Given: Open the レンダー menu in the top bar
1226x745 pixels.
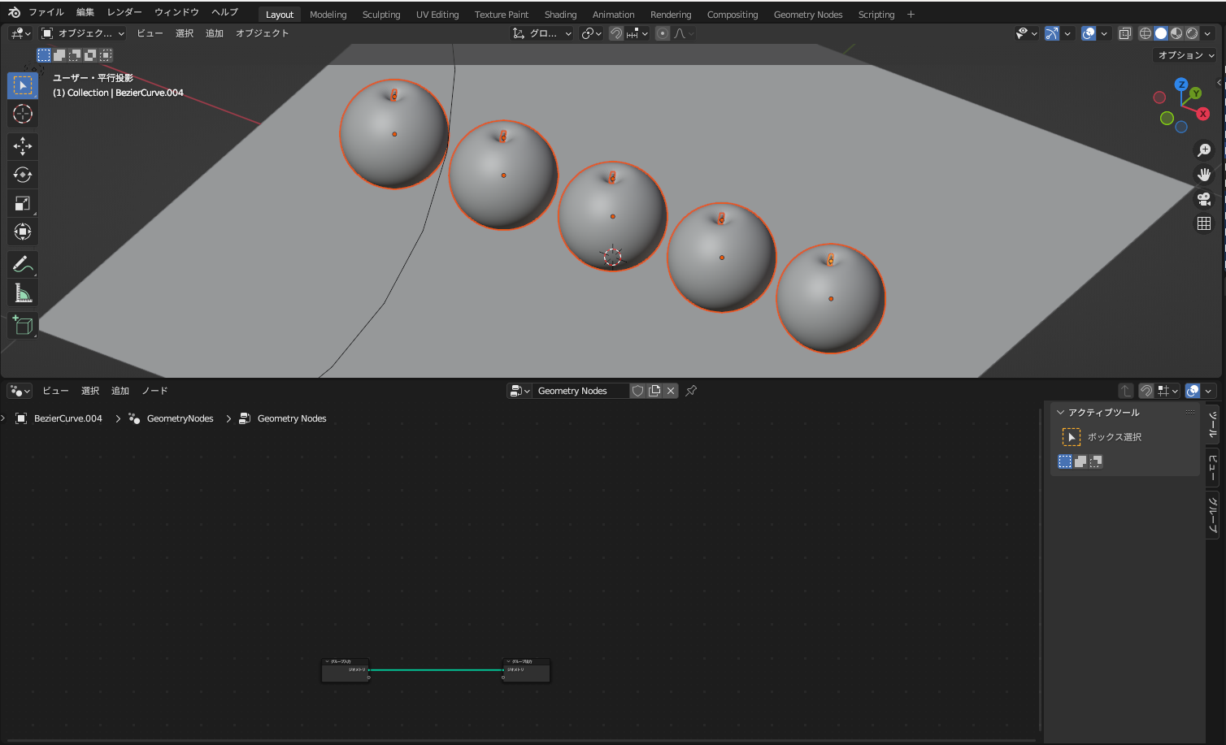Looking at the screenshot, I should pyautogui.click(x=124, y=12).
